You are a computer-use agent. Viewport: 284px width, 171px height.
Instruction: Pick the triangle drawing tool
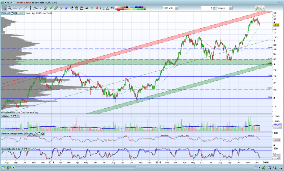(x=107, y=8)
